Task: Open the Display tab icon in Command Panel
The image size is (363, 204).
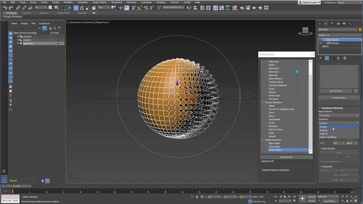Action: pos(344,24)
